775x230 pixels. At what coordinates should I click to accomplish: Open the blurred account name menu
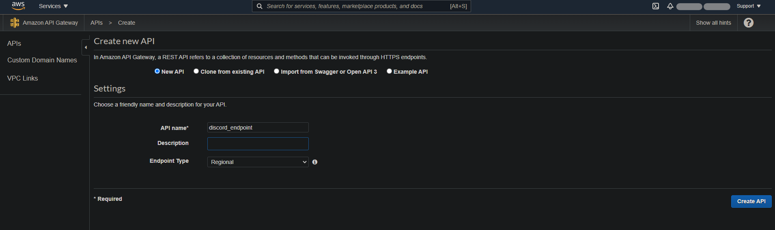tap(689, 6)
